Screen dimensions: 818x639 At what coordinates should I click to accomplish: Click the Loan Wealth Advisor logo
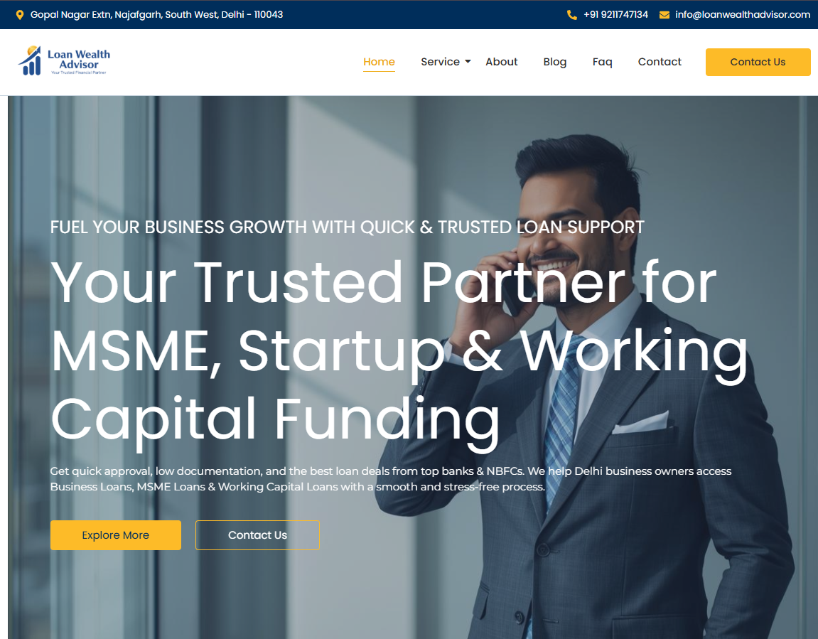point(65,61)
